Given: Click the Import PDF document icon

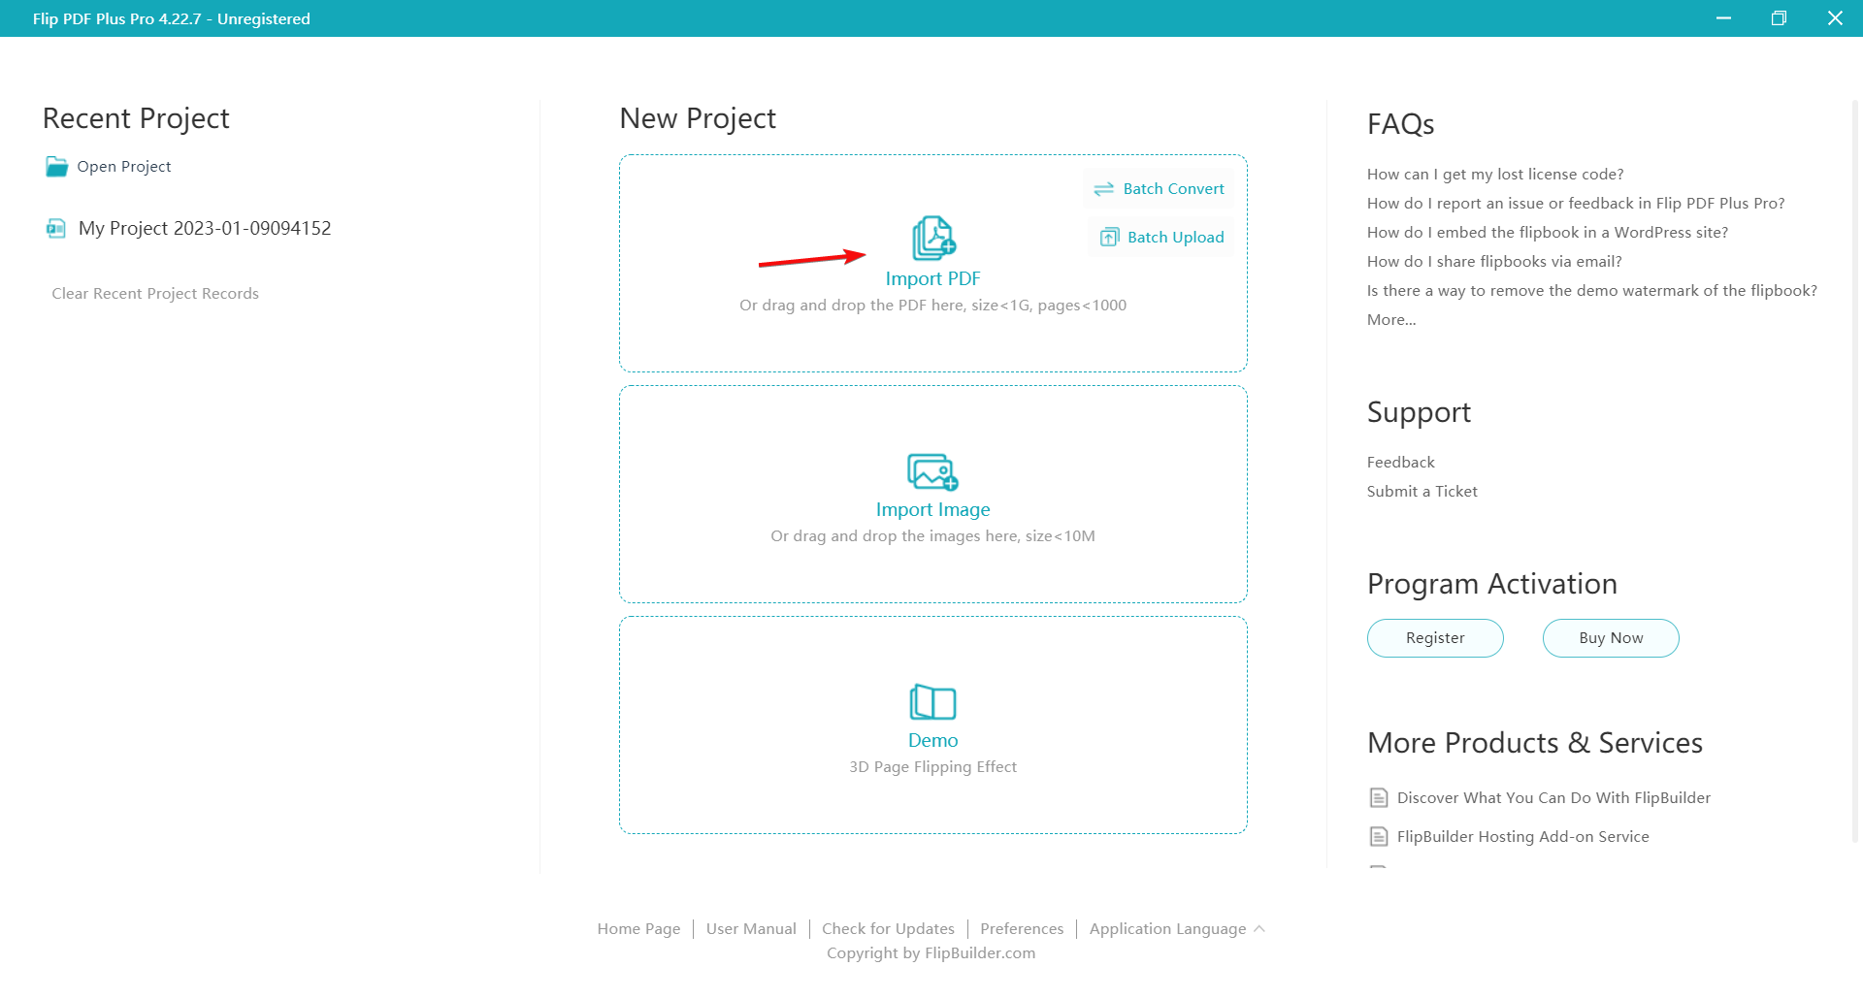Looking at the screenshot, I should pos(933,238).
